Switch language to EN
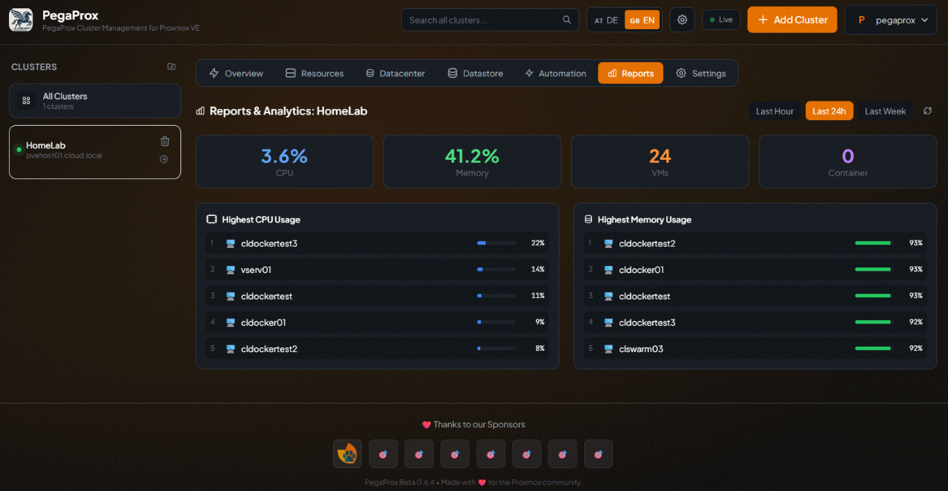The height and width of the screenshot is (491, 948). click(642, 20)
